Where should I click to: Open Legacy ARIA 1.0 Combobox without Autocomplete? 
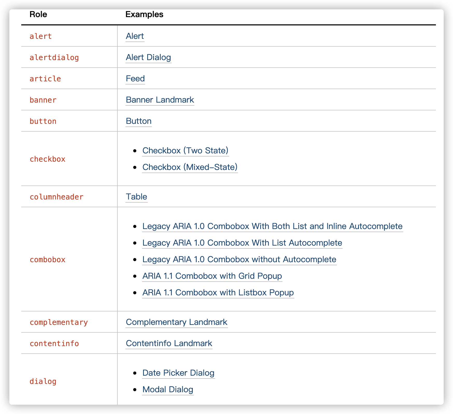click(x=239, y=259)
